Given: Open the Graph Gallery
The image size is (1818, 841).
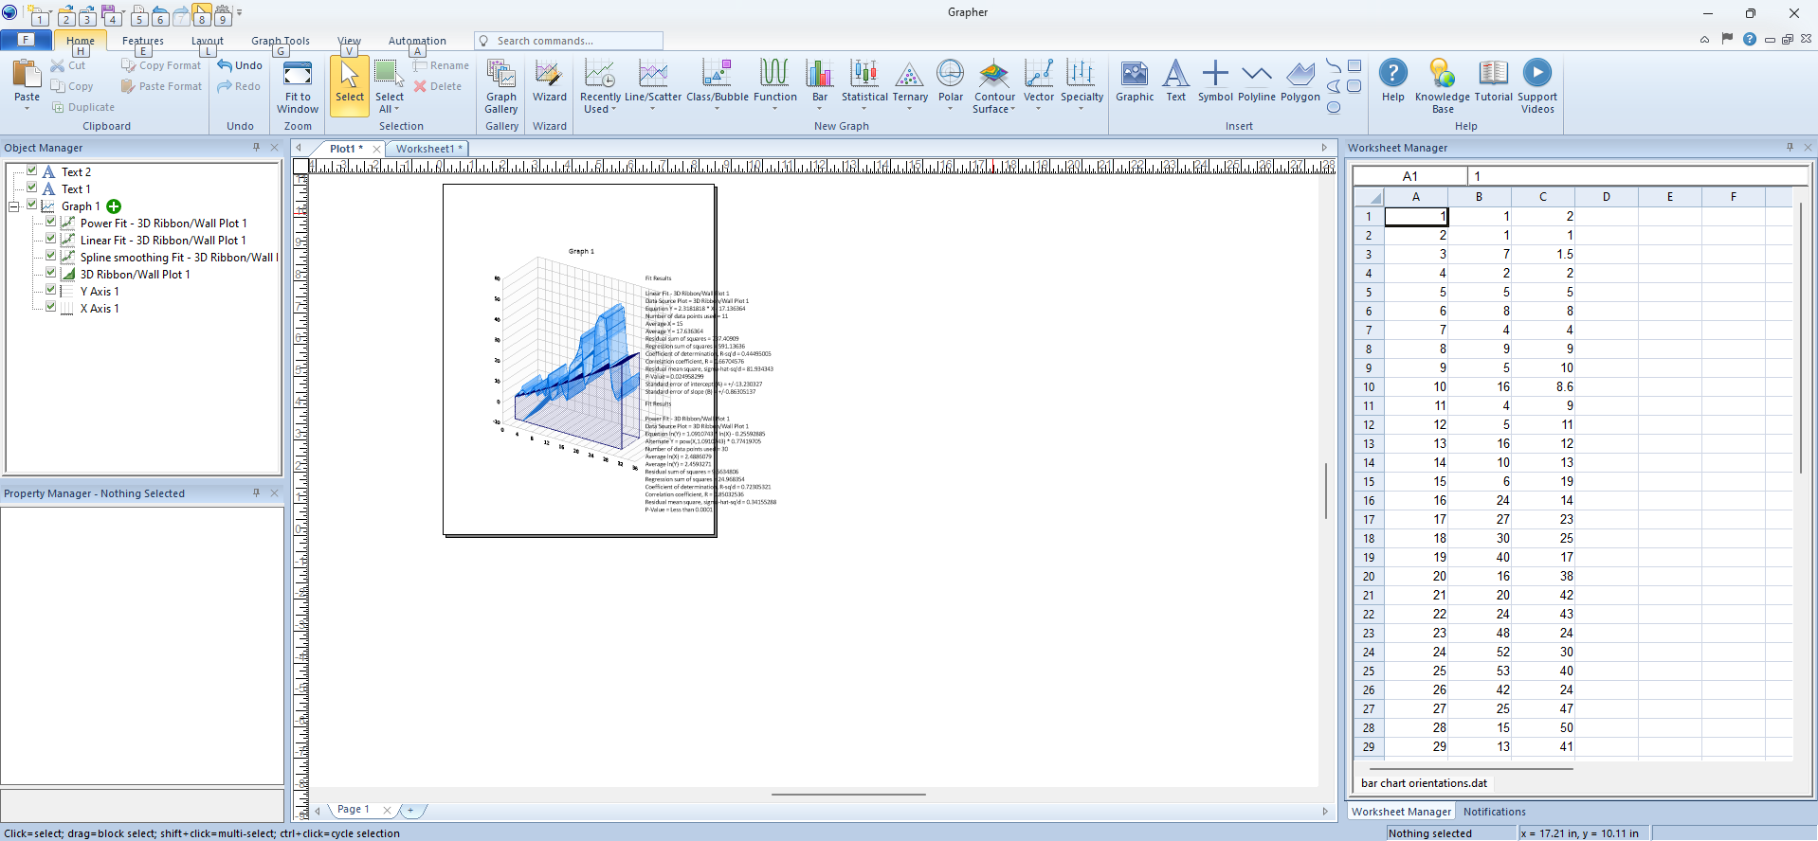Looking at the screenshot, I should pos(501,86).
